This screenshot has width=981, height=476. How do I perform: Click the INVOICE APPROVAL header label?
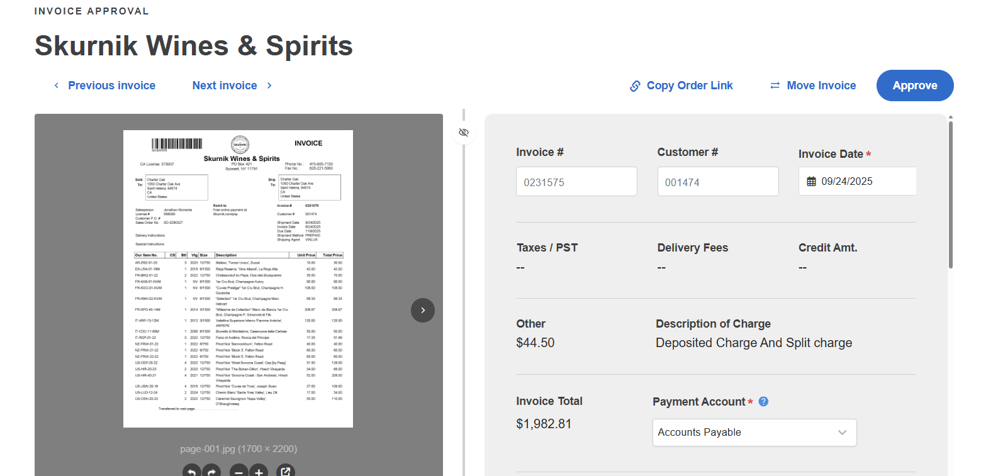point(92,11)
